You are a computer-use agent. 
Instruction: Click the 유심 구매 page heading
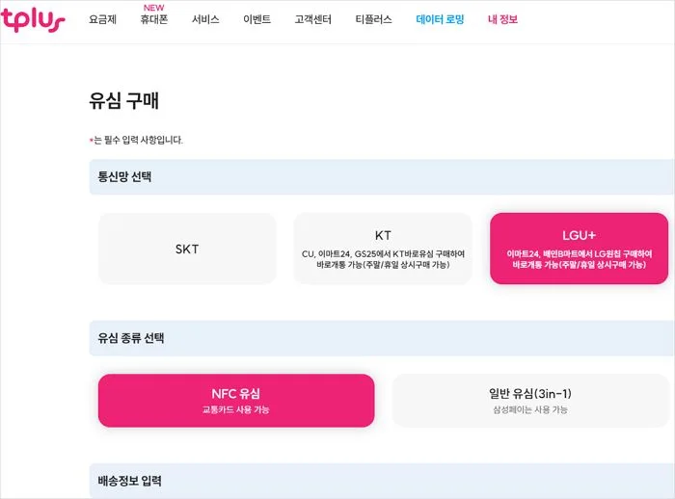[x=123, y=100]
